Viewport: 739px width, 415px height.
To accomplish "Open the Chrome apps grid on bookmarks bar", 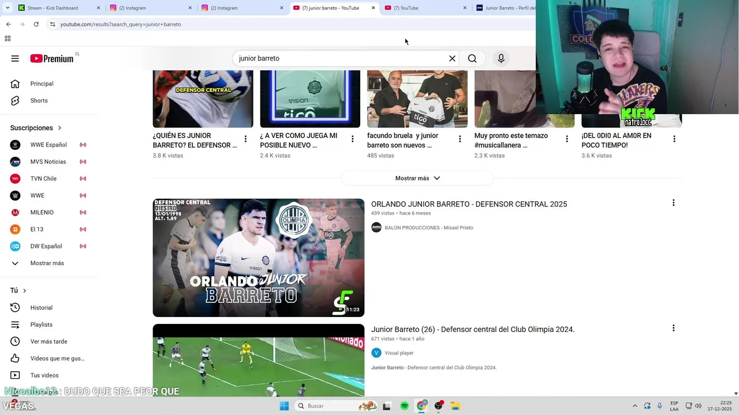I will [8, 39].
